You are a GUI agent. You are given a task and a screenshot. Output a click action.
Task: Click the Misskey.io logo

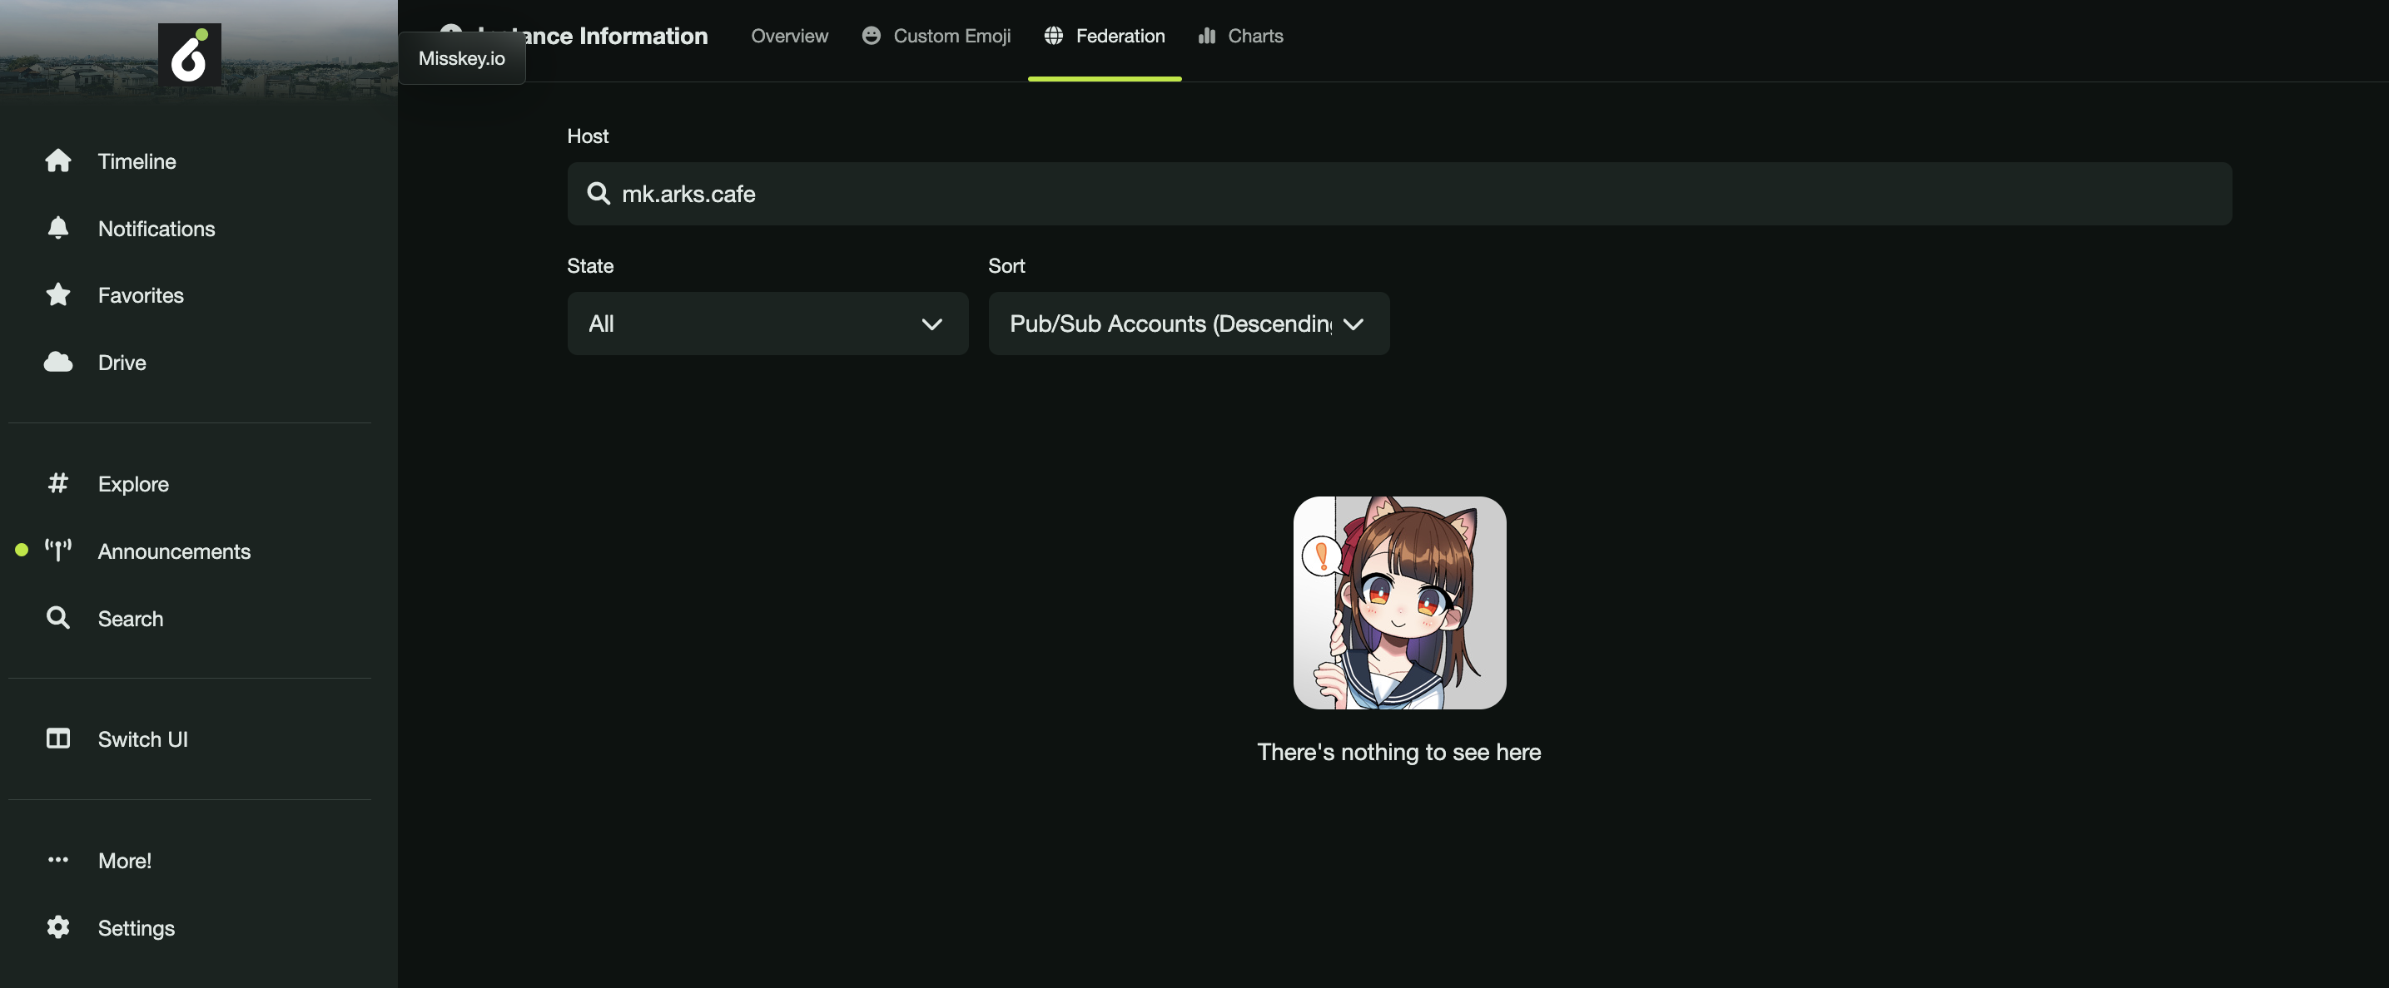tap(189, 54)
